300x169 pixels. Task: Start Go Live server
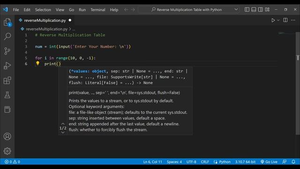coord(269,161)
